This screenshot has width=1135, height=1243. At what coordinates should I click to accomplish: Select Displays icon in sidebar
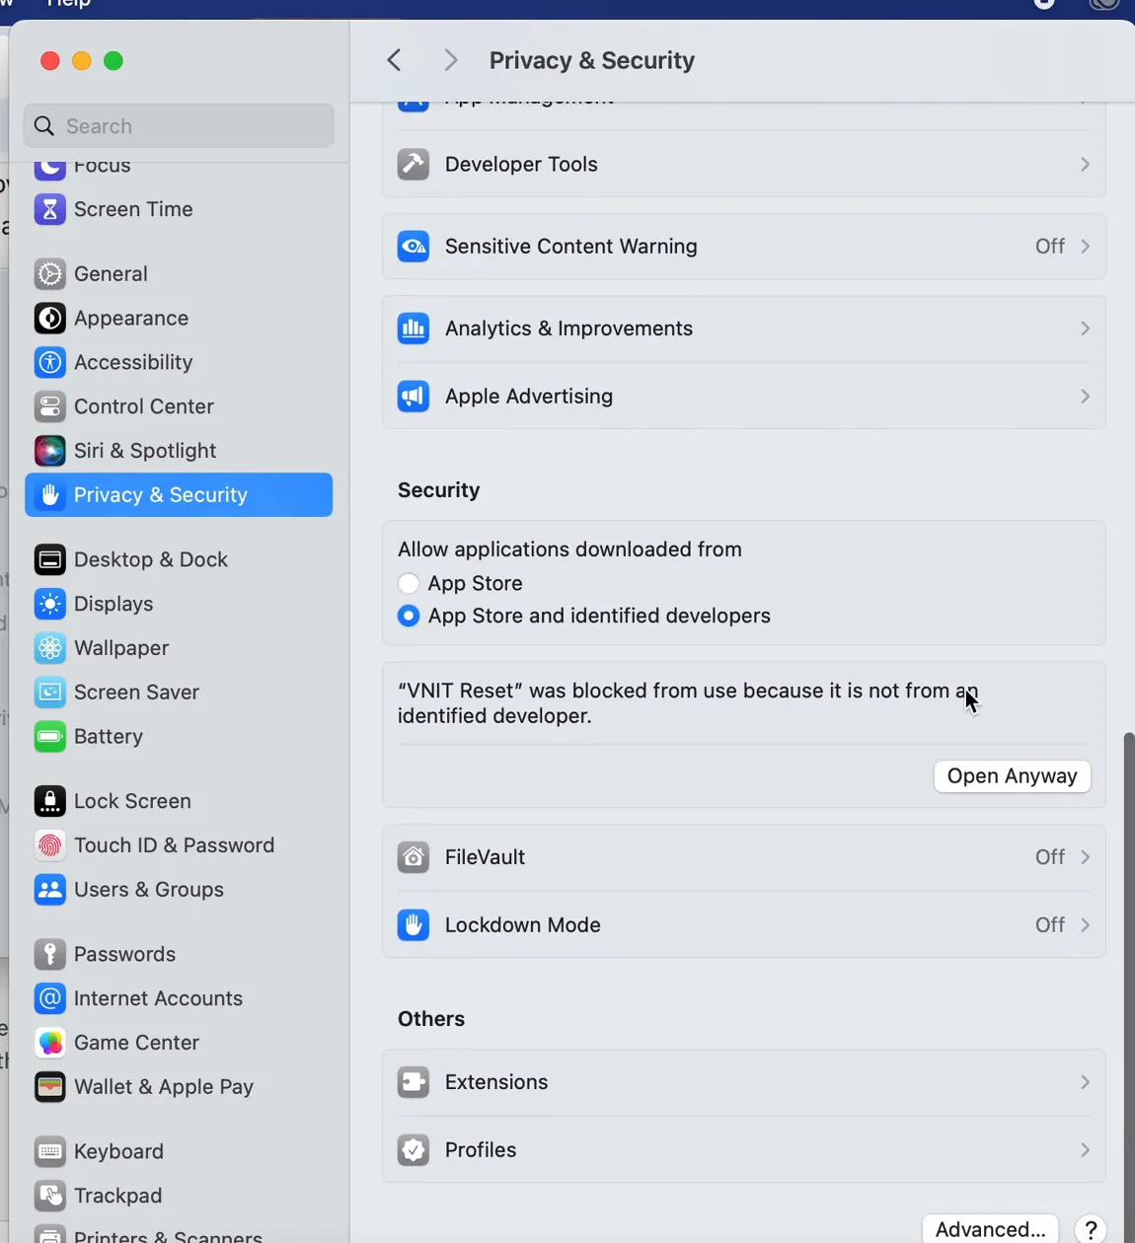click(x=49, y=604)
